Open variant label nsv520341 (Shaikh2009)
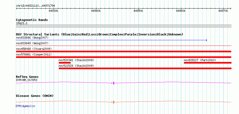The width and height of the screenshot is (239, 114). [x=76, y=60]
